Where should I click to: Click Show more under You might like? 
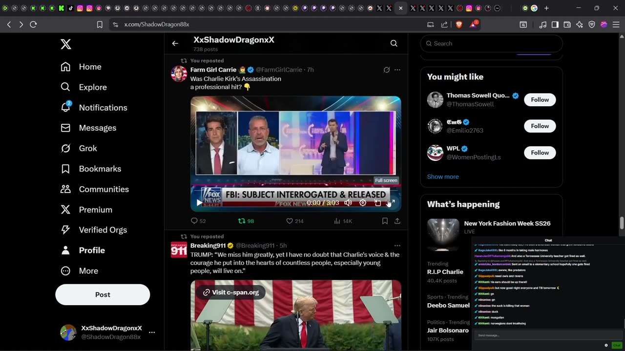click(x=443, y=176)
